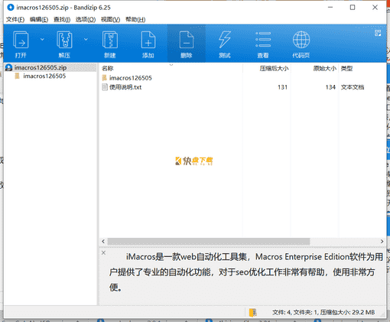Minimize the Bandizip window

330,8
